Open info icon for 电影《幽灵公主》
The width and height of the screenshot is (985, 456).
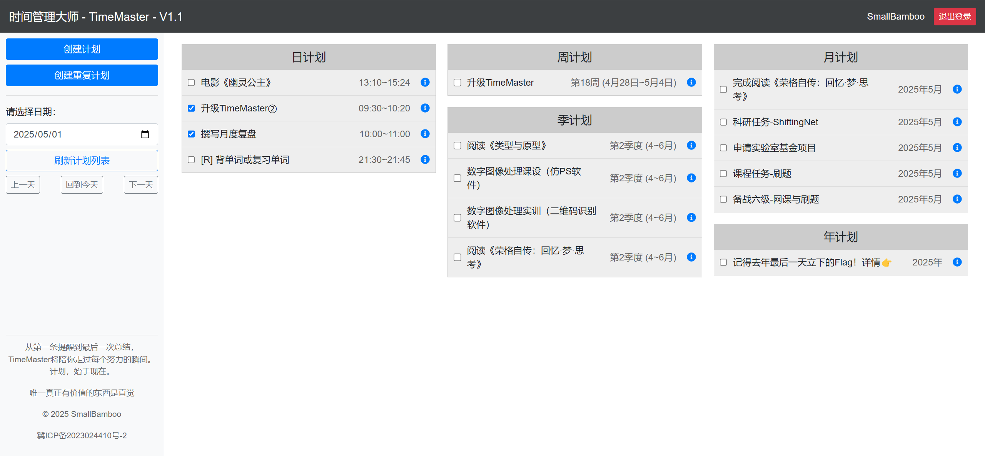point(425,82)
